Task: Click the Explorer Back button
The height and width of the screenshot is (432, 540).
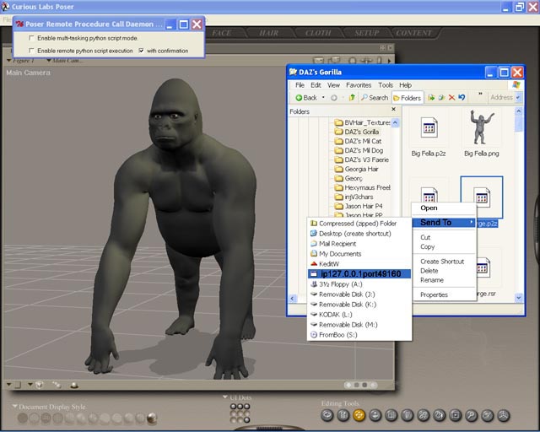Action: pyautogui.click(x=305, y=98)
